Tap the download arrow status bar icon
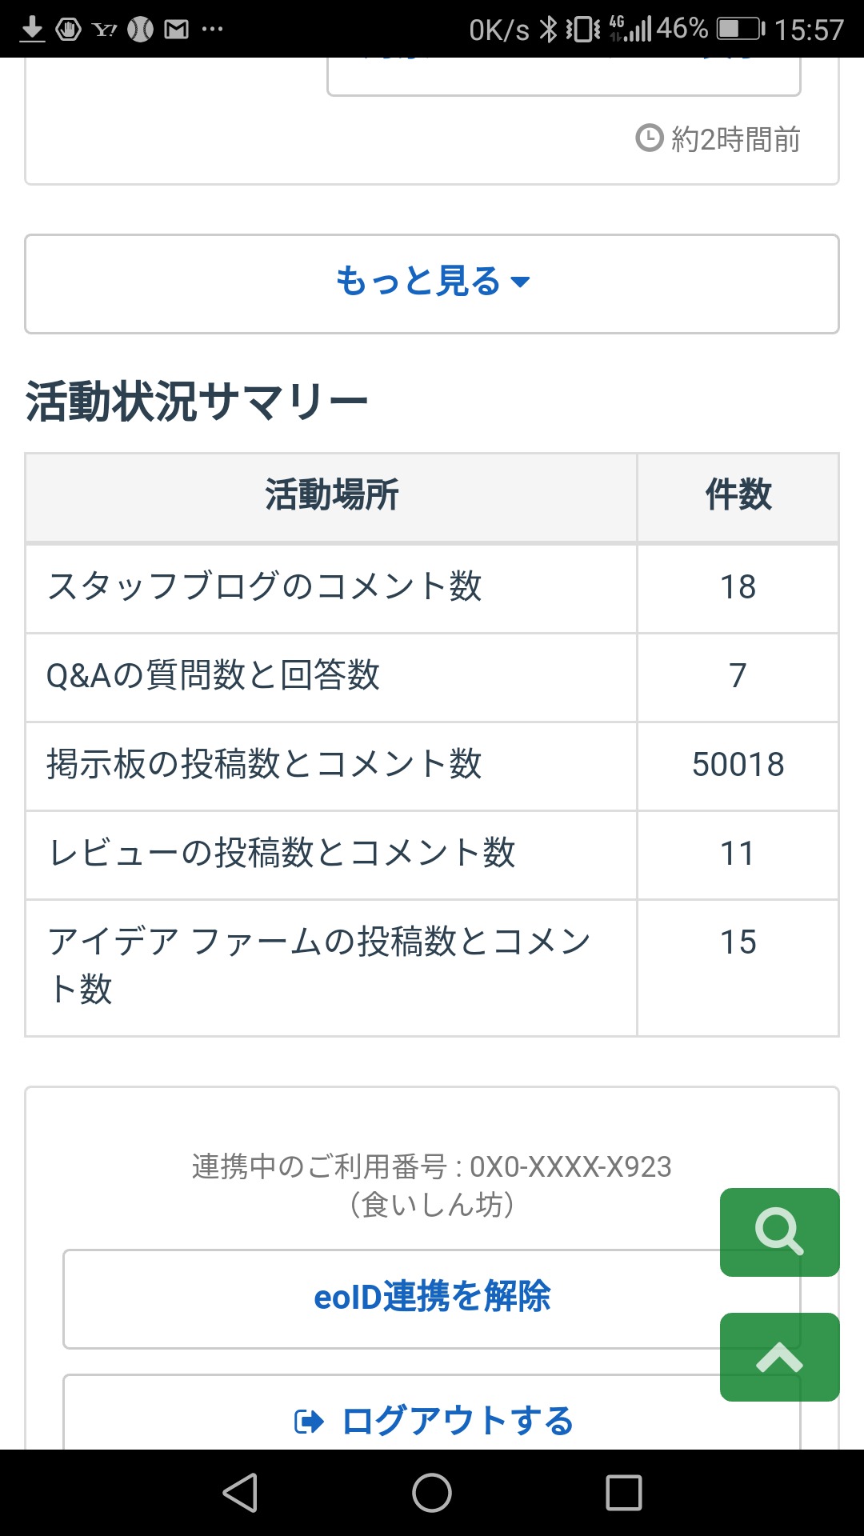Image resolution: width=864 pixels, height=1536 pixels. click(32, 30)
